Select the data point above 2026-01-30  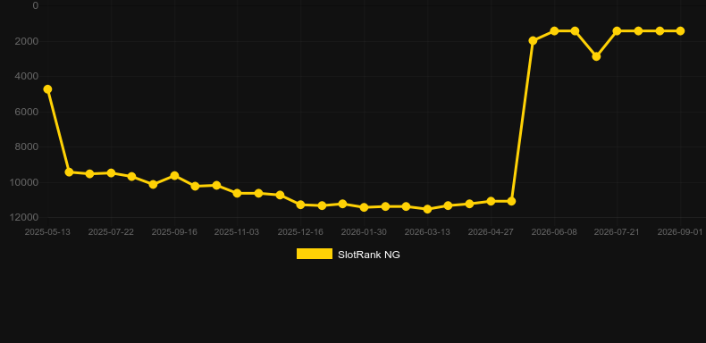(365, 207)
